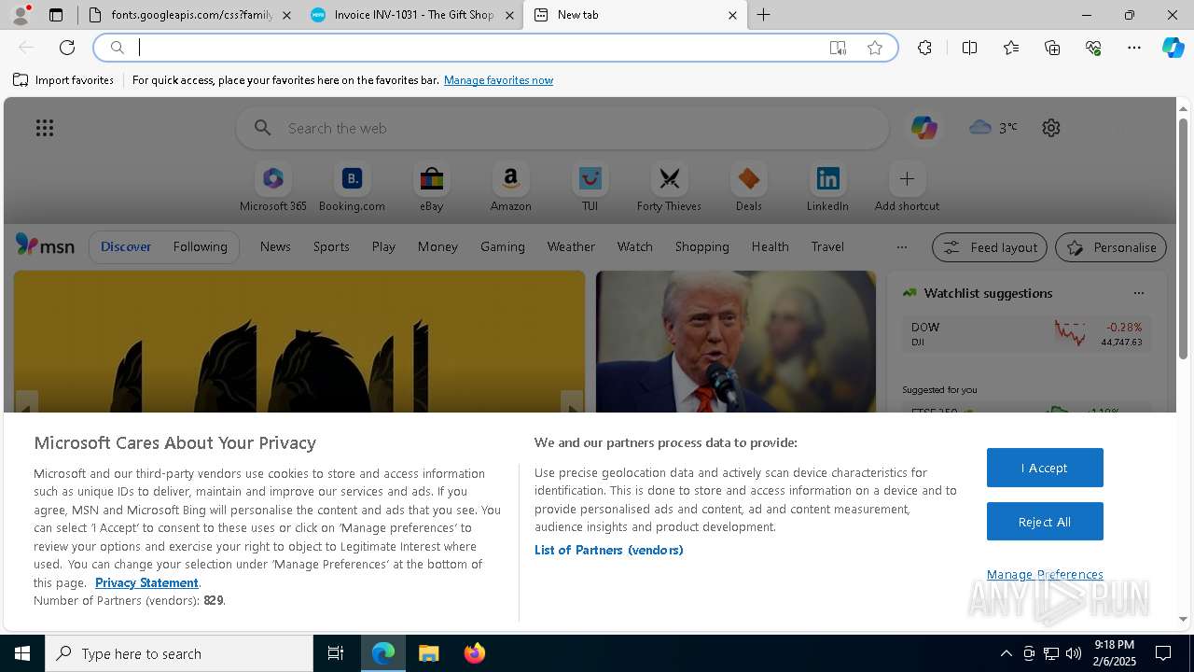
Task: Click Import favorites in favorites bar
Action: coord(63,80)
